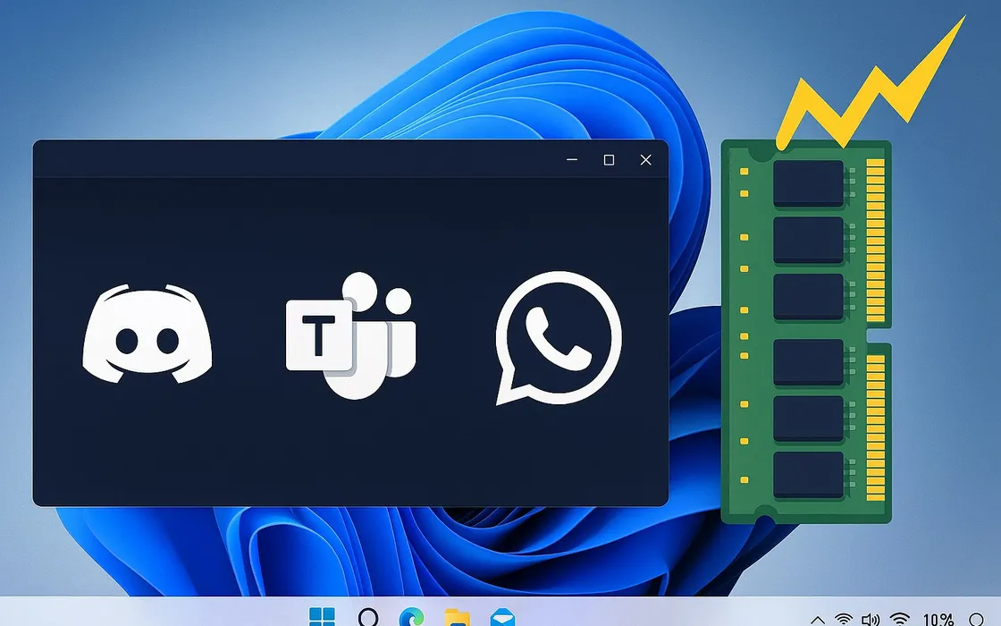Toggle the network connection icon
Image resolution: width=1001 pixels, height=626 pixels.
click(900, 618)
